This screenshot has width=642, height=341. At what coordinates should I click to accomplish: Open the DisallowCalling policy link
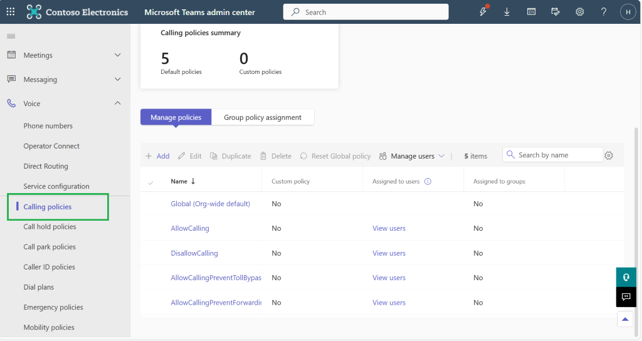pyautogui.click(x=194, y=253)
